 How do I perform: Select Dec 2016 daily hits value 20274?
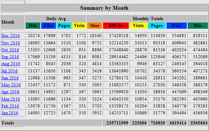coord(34,36)
